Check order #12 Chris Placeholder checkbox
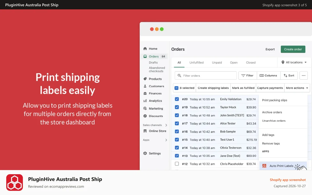The image size is (312, 195). pos(177,164)
